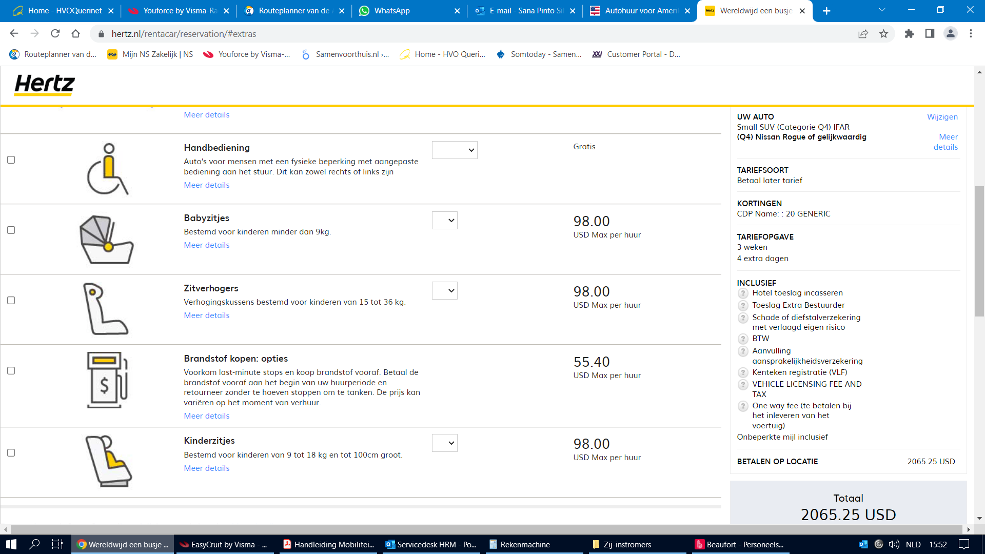Click the help icon beside Hotel toeslag incasseren

click(x=743, y=293)
